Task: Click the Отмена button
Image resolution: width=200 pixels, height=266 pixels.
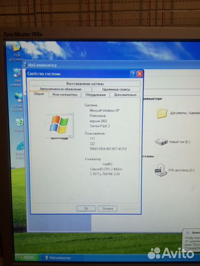Action: [x=108, y=208]
